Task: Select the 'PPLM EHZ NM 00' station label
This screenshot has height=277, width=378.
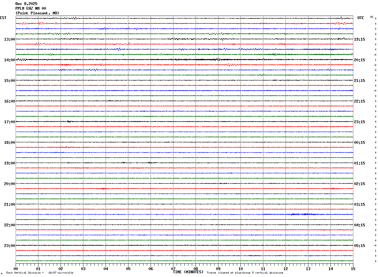Action: (31, 8)
